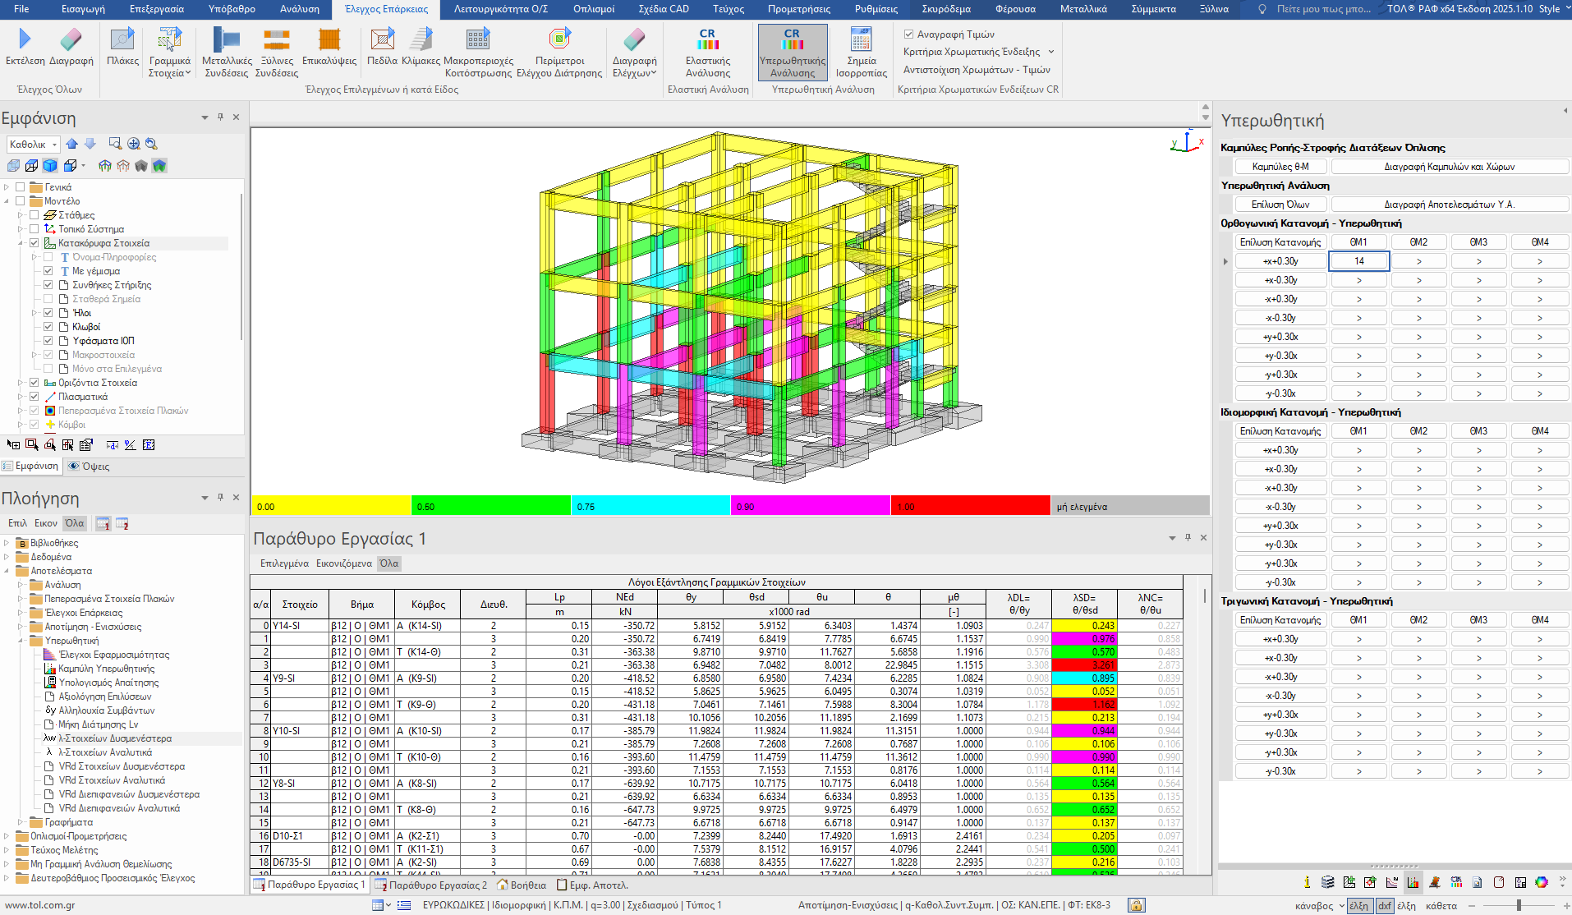Click the Κλίμακες stairs icon

coord(421,40)
